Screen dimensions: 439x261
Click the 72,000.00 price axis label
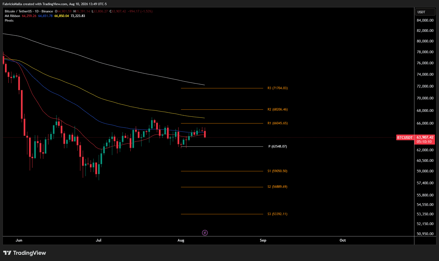coord(425,86)
